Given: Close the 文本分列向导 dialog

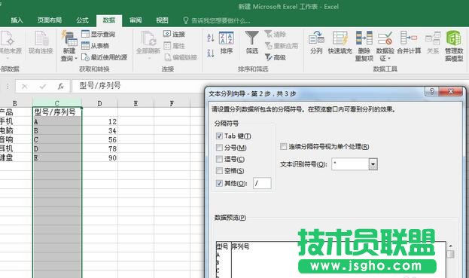Looking at the screenshot, I should [450, 91].
